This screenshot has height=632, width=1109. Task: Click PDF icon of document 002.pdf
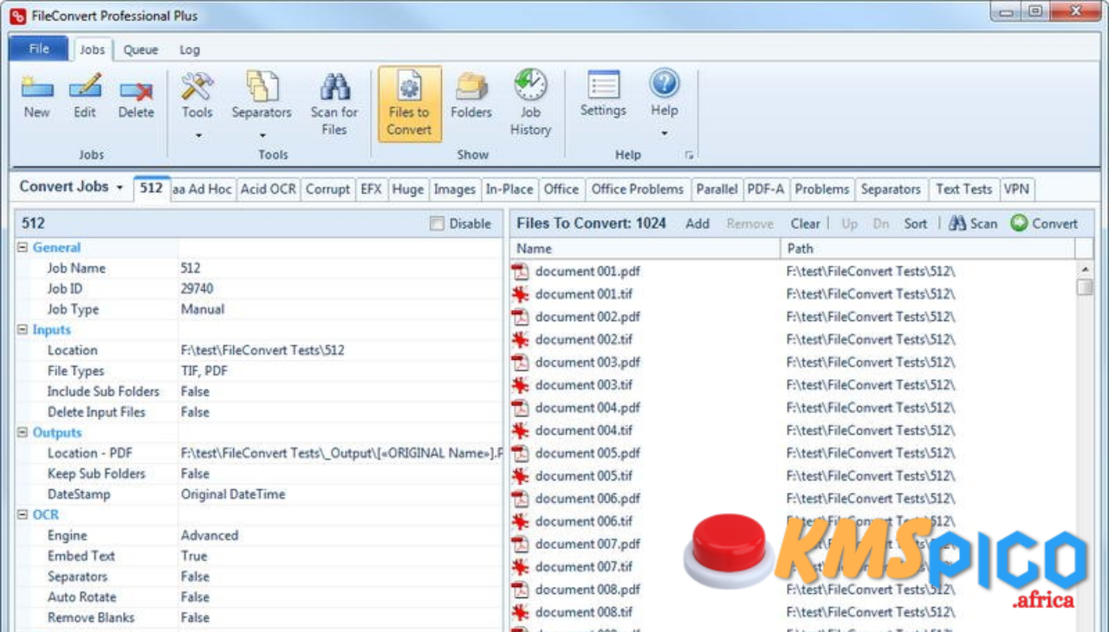point(520,317)
